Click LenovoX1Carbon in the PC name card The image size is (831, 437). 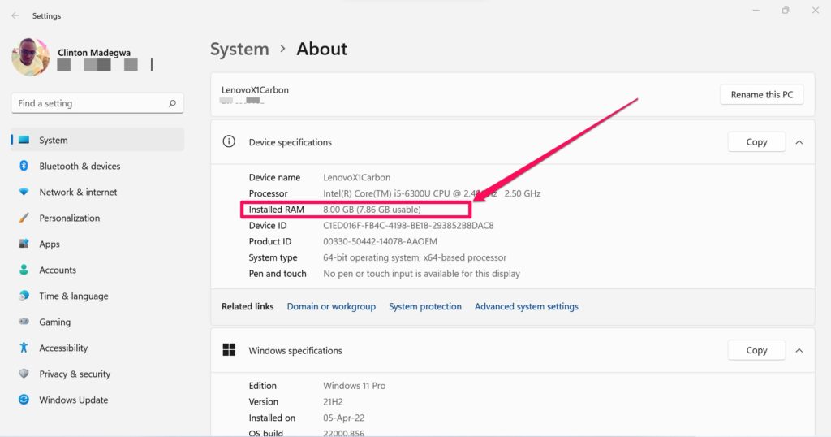pos(255,90)
